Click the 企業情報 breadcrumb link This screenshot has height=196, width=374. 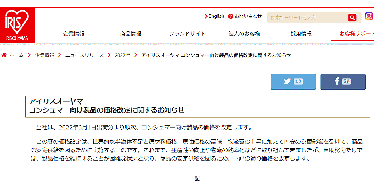click(45, 55)
